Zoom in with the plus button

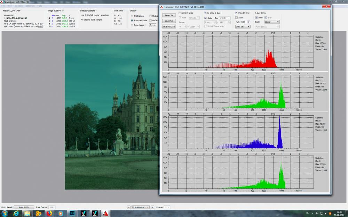click(152, 207)
